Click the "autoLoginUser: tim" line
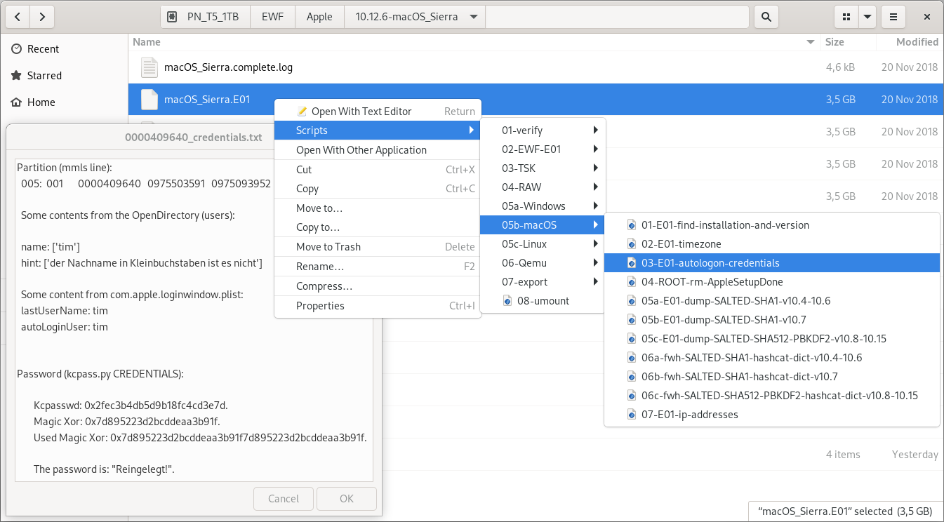944x522 pixels. [x=65, y=327]
